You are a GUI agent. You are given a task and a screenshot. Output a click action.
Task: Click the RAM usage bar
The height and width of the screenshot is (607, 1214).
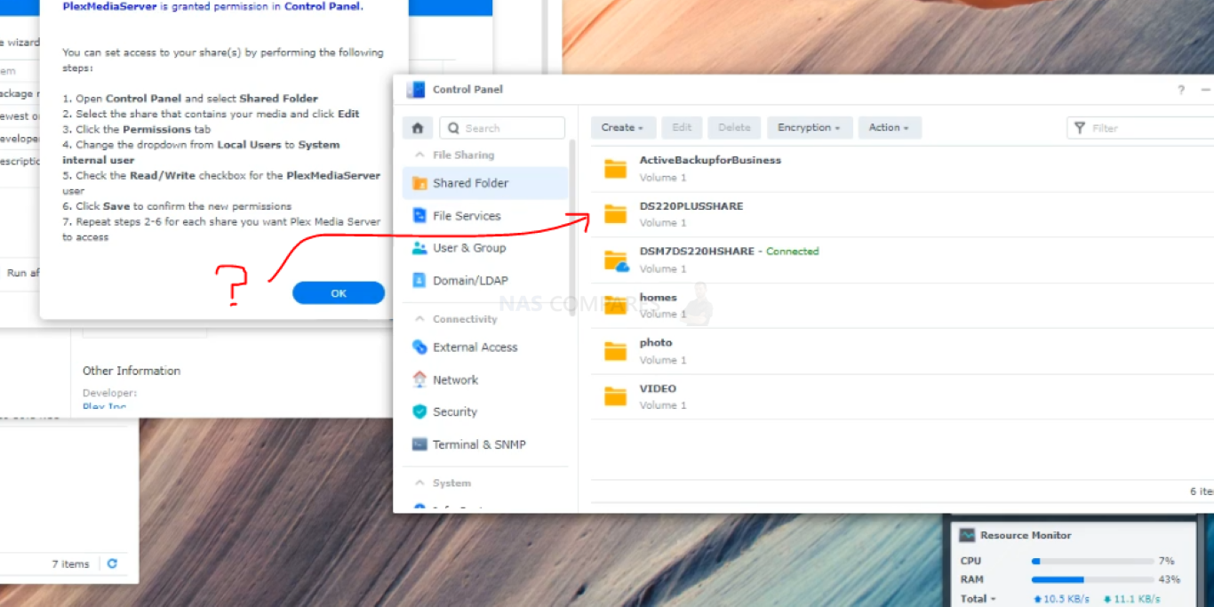click(x=1092, y=580)
